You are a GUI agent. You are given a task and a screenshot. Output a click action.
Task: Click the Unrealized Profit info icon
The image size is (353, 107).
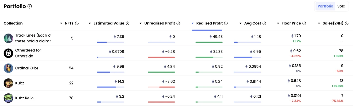pos(178,23)
